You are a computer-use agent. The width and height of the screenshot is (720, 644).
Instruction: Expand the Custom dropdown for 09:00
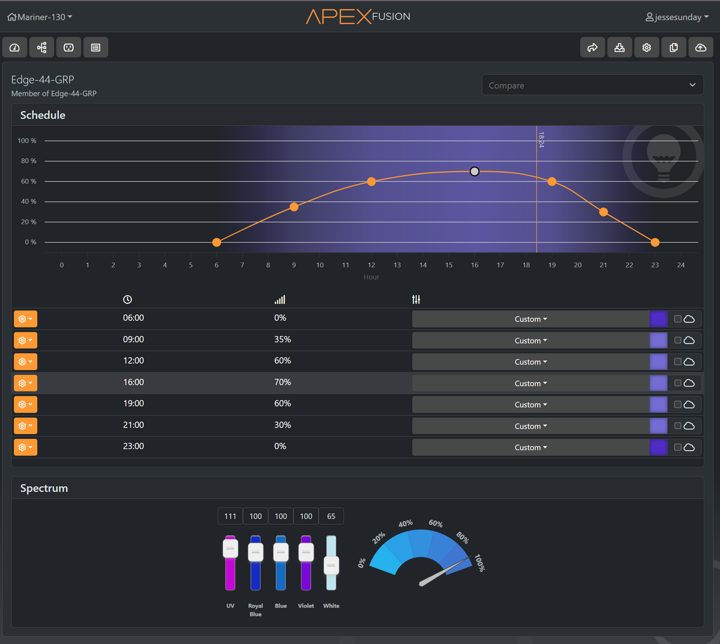[531, 341]
